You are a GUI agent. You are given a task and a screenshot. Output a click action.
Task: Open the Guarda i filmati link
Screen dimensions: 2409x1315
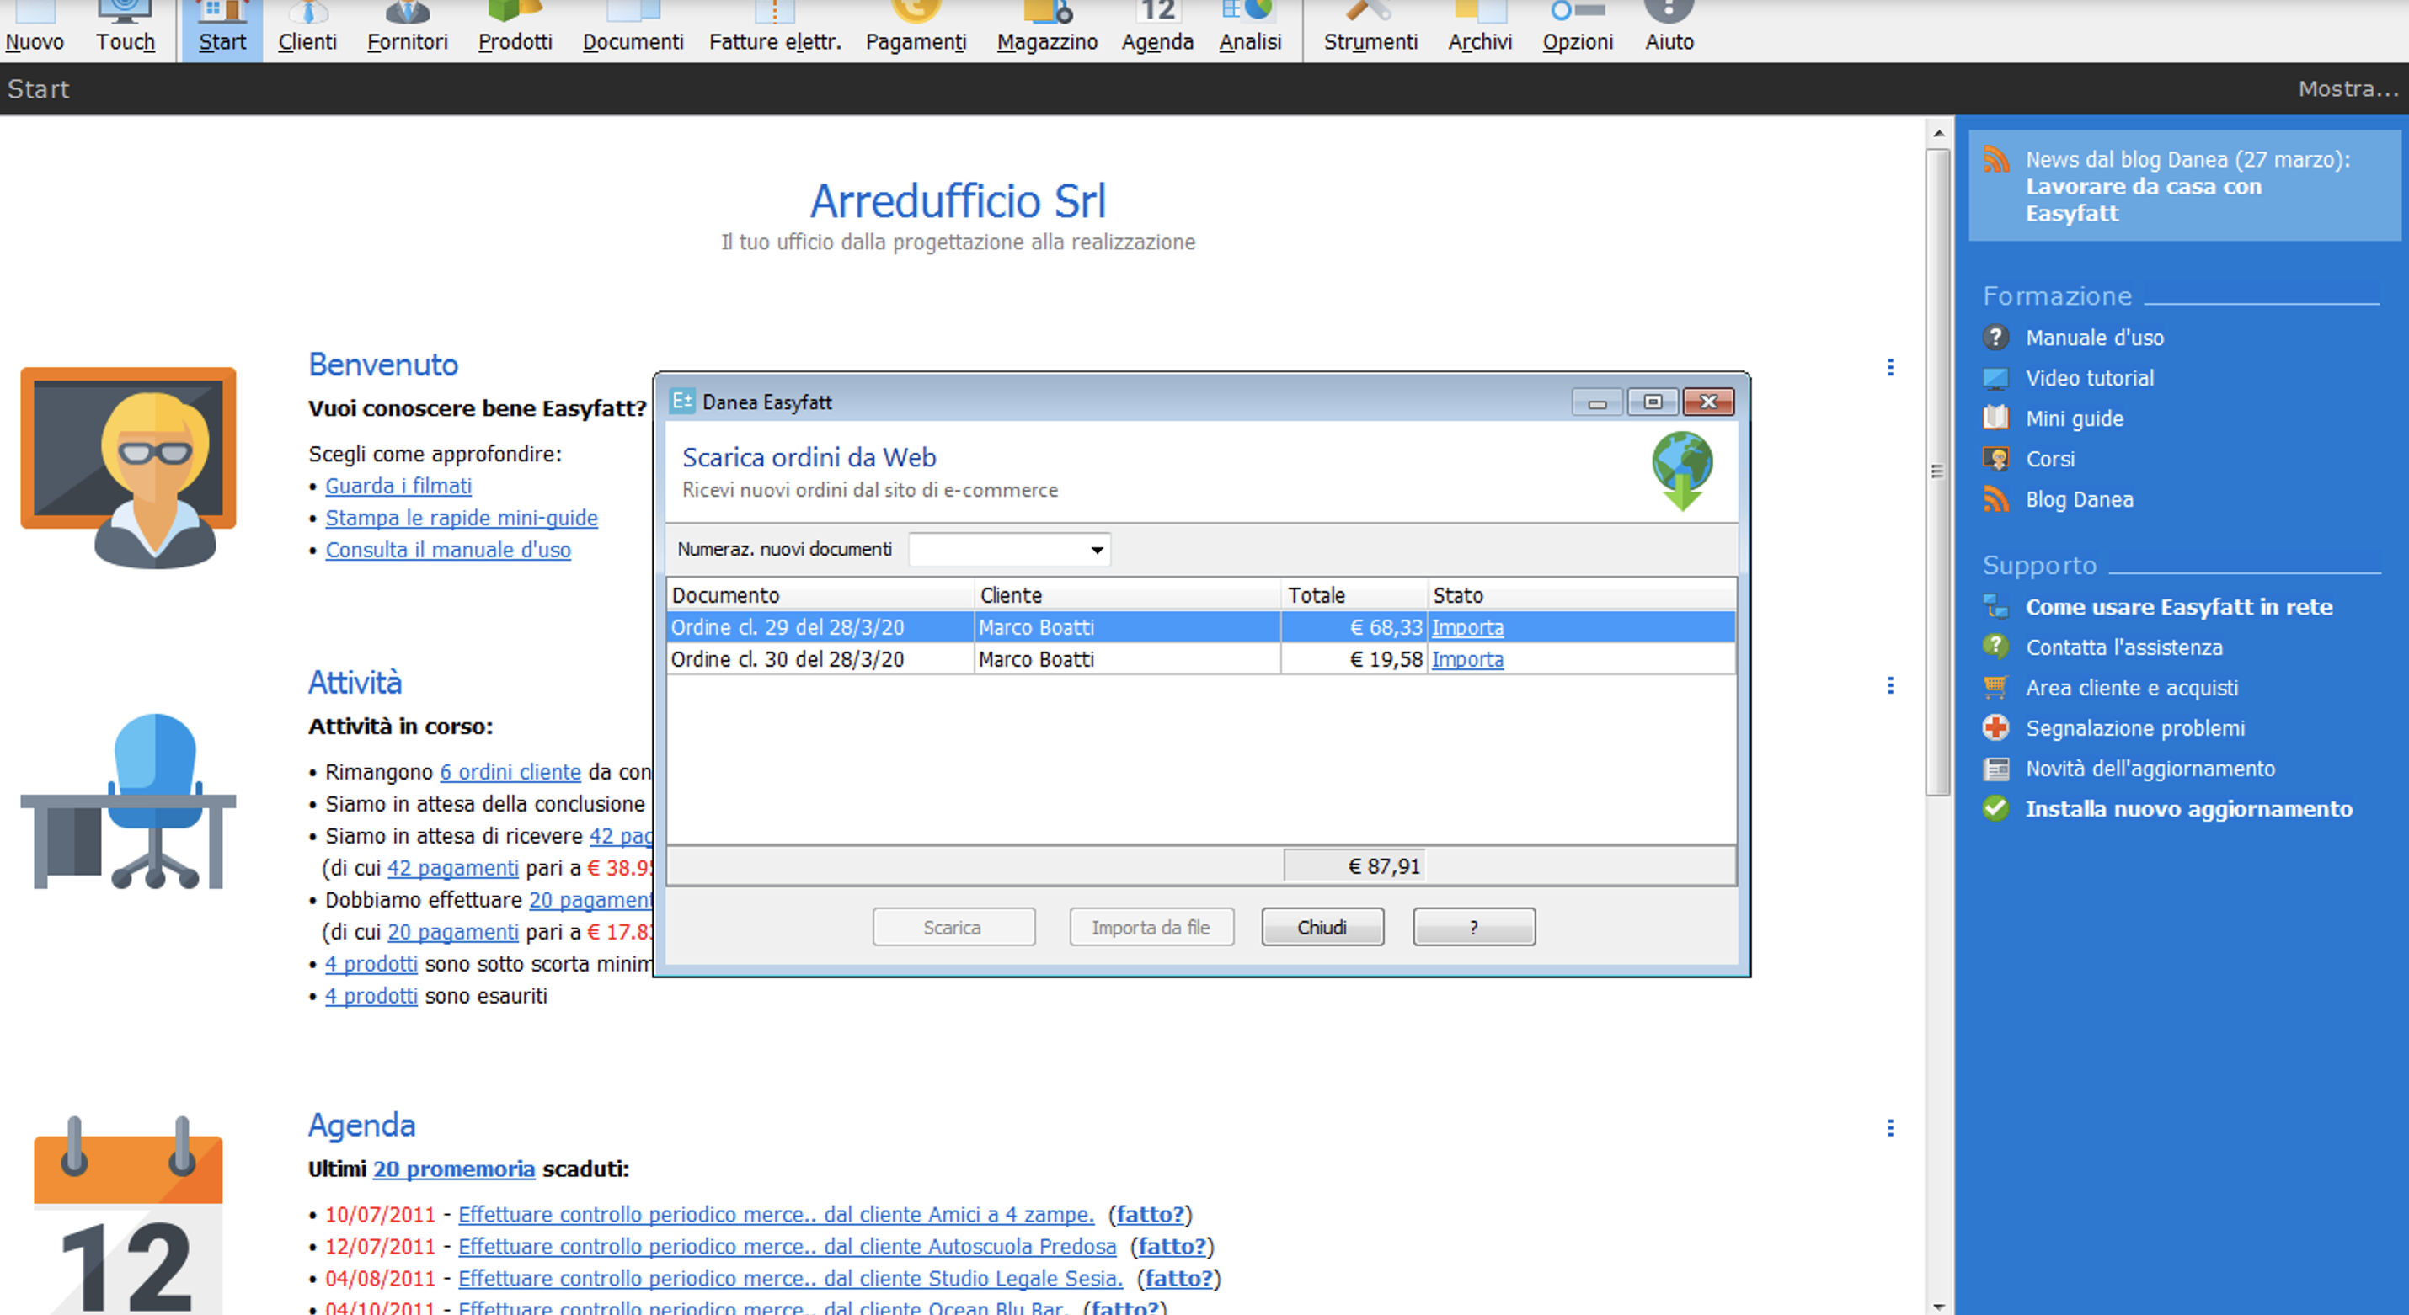(398, 486)
